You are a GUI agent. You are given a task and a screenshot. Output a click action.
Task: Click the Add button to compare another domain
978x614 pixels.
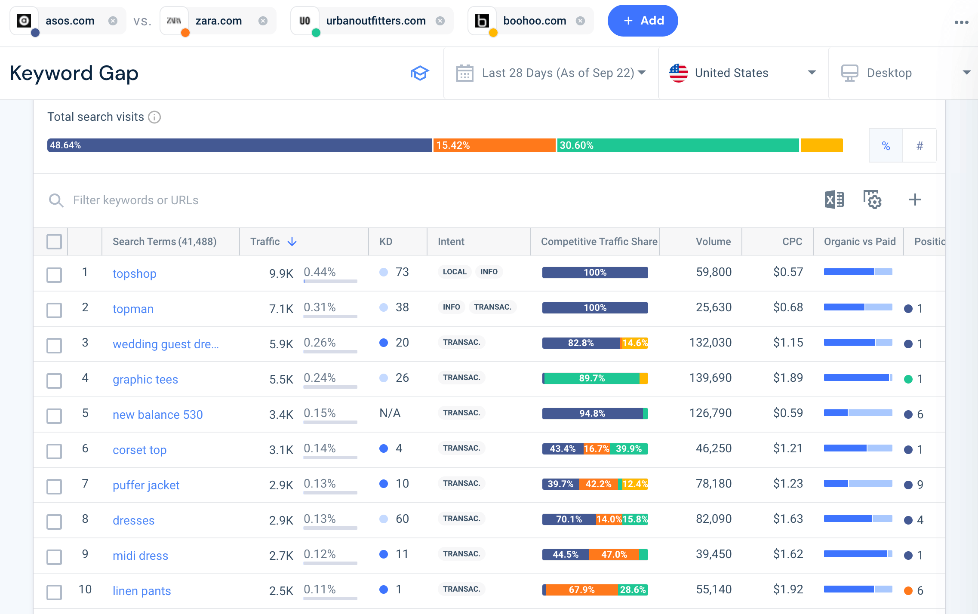tap(643, 20)
